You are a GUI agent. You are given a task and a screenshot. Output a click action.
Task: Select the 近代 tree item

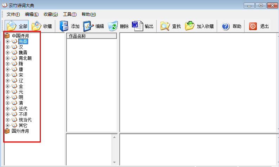[23, 109]
